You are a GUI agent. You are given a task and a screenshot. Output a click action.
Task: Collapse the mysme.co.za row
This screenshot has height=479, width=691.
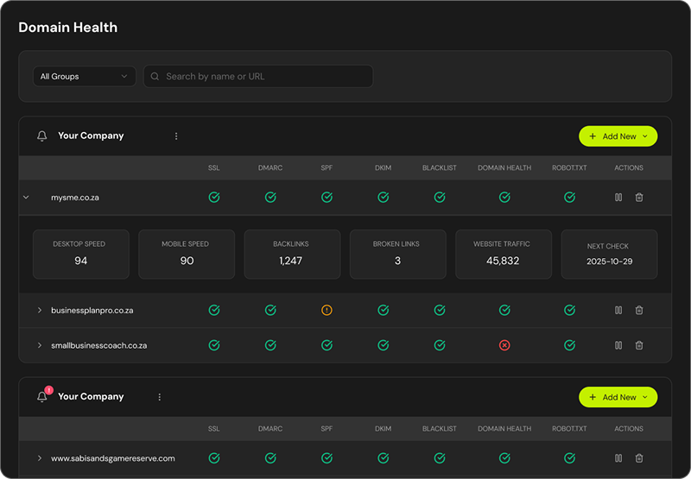point(26,198)
